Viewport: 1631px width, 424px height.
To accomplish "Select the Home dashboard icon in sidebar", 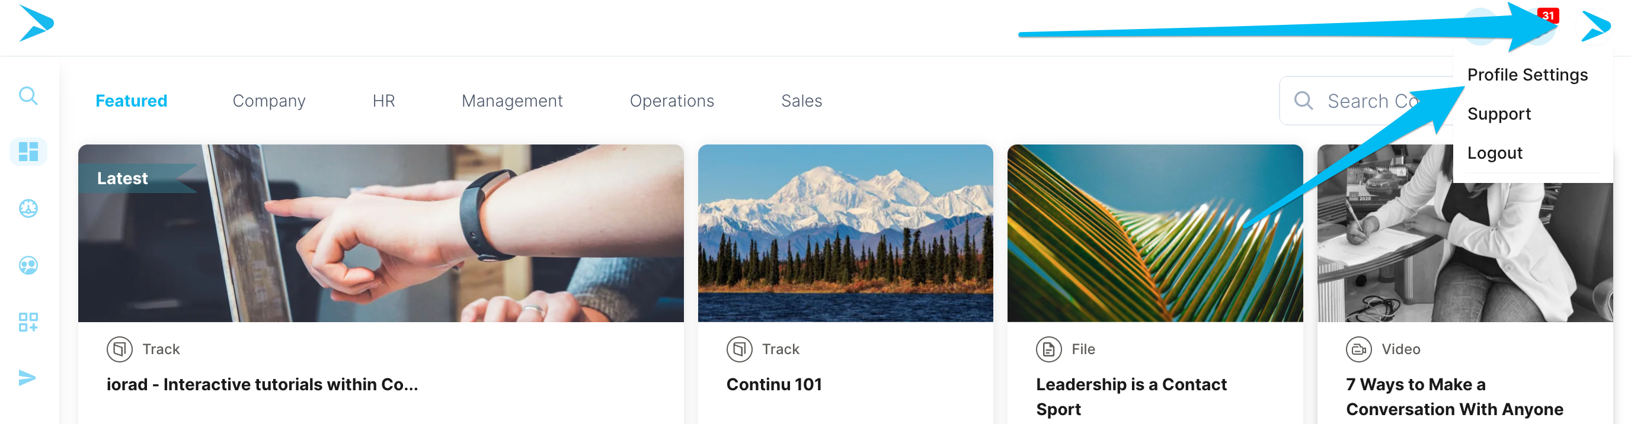I will pyautogui.click(x=28, y=152).
